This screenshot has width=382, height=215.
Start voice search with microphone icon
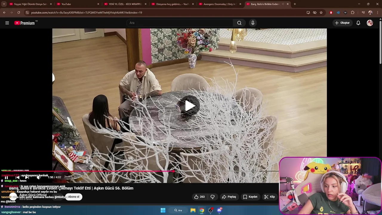coord(253,23)
